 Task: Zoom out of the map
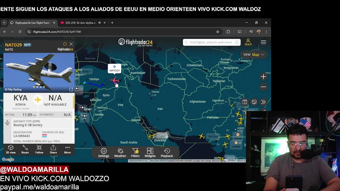263,87
